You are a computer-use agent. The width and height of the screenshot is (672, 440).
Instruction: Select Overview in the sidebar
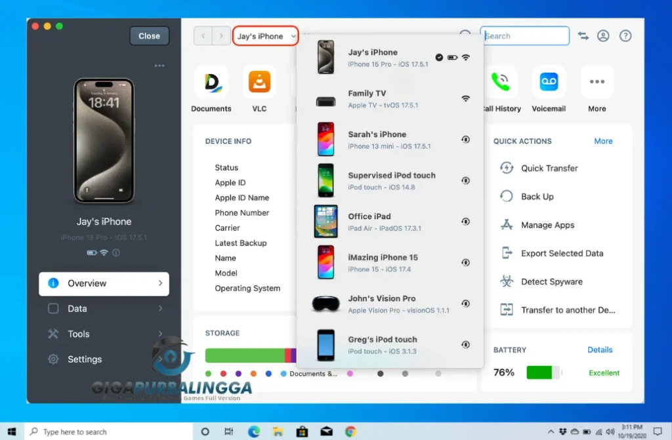(x=87, y=283)
